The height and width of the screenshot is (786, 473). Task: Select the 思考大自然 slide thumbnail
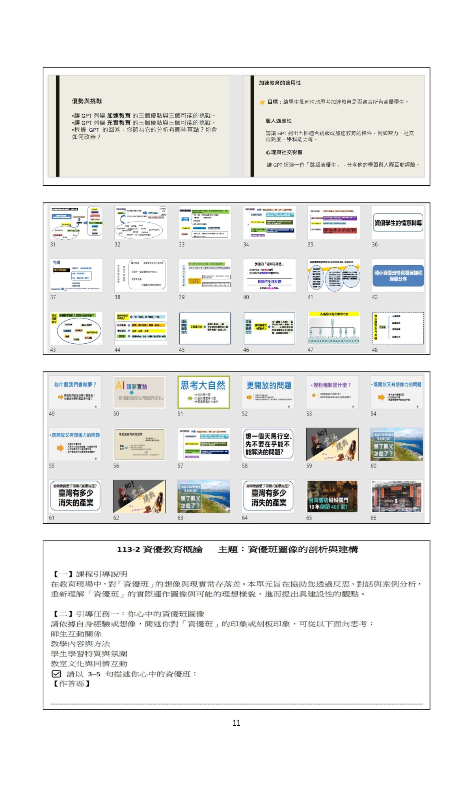203,392
